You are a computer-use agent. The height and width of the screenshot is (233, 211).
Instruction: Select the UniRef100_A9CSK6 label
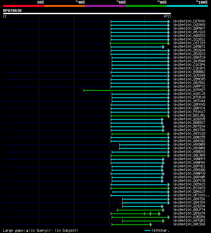point(189,224)
